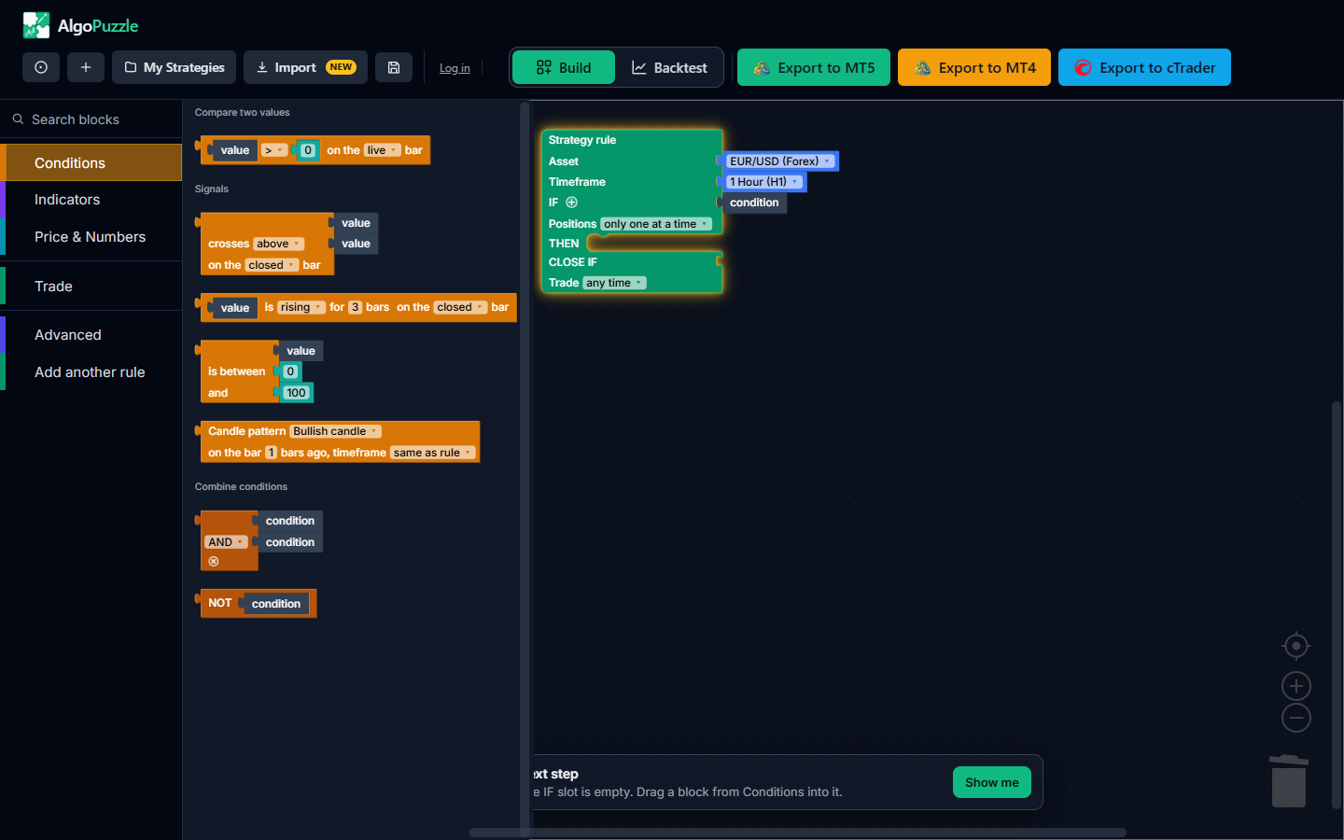The height and width of the screenshot is (840, 1344).
Task: Click Export to MT4
Action: (x=974, y=67)
